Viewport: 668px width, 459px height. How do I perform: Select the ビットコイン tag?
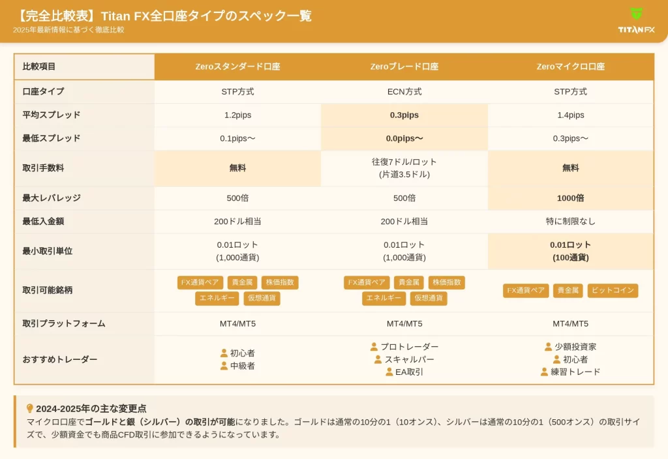[613, 290]
